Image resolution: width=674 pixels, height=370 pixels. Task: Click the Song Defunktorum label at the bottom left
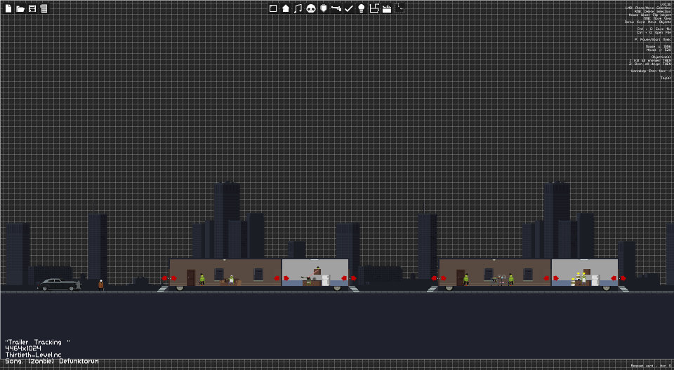coord(52,362)
